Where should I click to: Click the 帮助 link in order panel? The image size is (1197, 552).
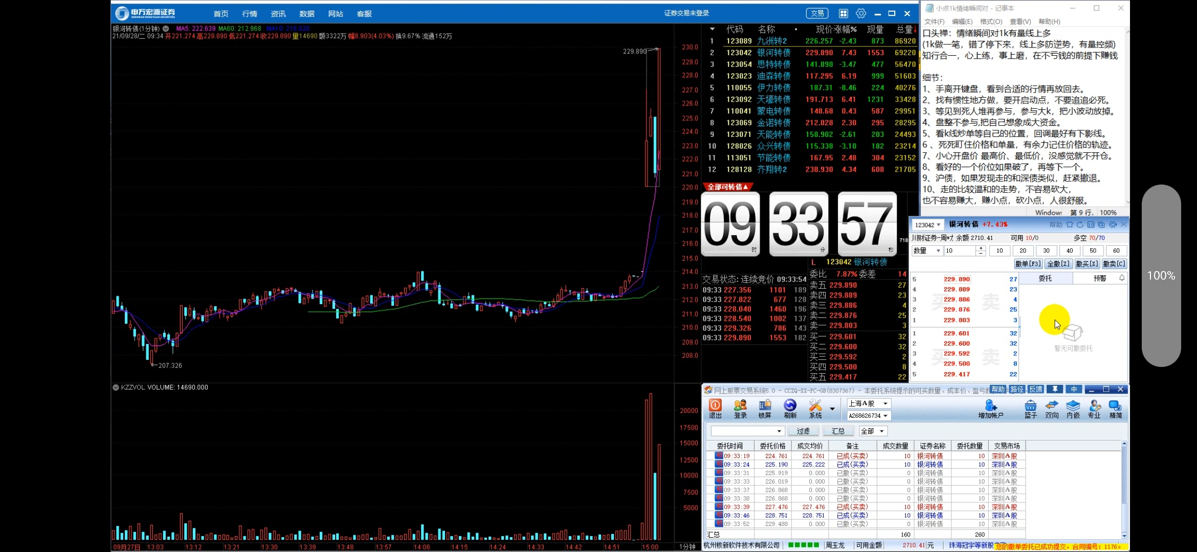point(1056,224)
